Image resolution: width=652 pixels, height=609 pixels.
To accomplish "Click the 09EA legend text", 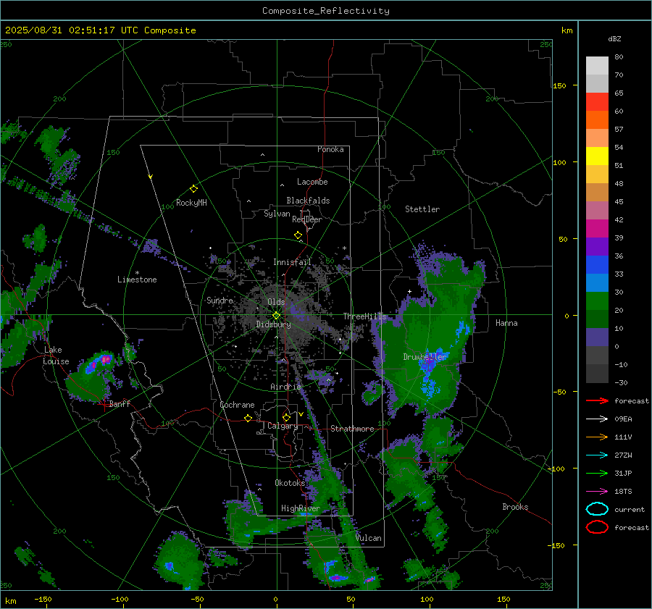I will (623, 419).
